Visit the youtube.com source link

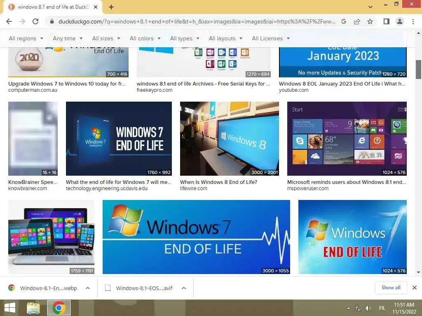coord(293,90)
